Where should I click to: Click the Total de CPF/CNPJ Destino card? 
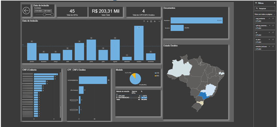click(x=144, y=12)
